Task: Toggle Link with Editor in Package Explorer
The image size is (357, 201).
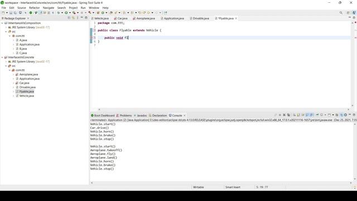Action: click(73, 18)
